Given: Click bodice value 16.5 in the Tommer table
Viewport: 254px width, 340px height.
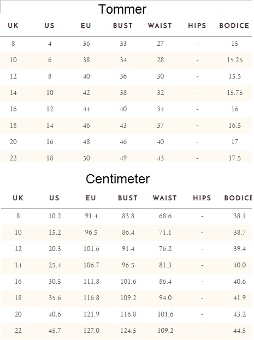Looking at the screenshot, I should pos(235,126).
